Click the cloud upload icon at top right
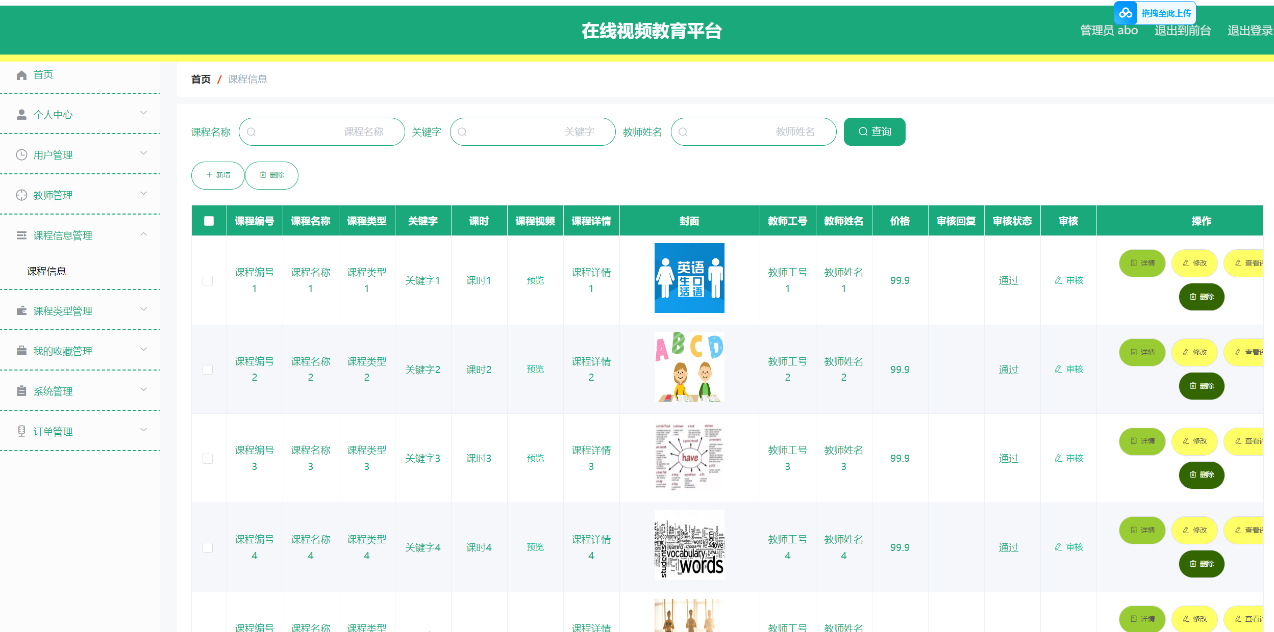Image resolution: width=1274 pixels, height=632 pixels. tap(1125, 12)
